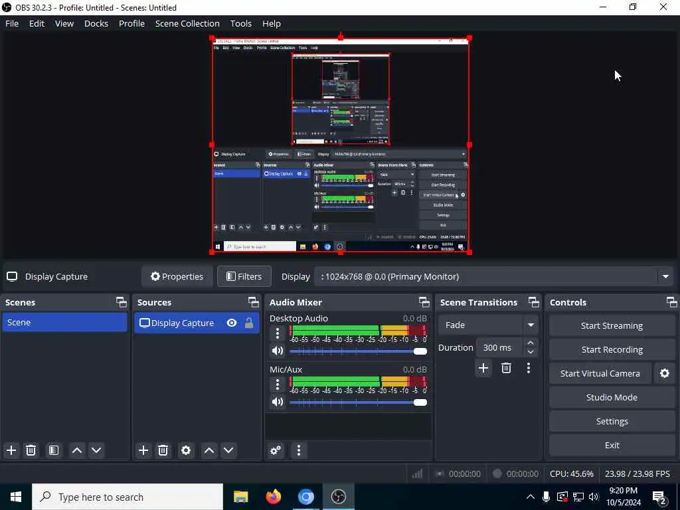Click the preview canvas display capture
680x510 pixels.
pyautogui.click(x=341, y=145)
